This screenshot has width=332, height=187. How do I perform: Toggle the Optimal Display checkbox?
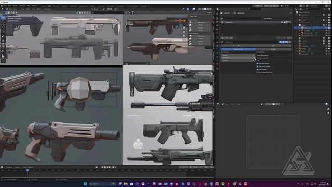tap(257, 63)
